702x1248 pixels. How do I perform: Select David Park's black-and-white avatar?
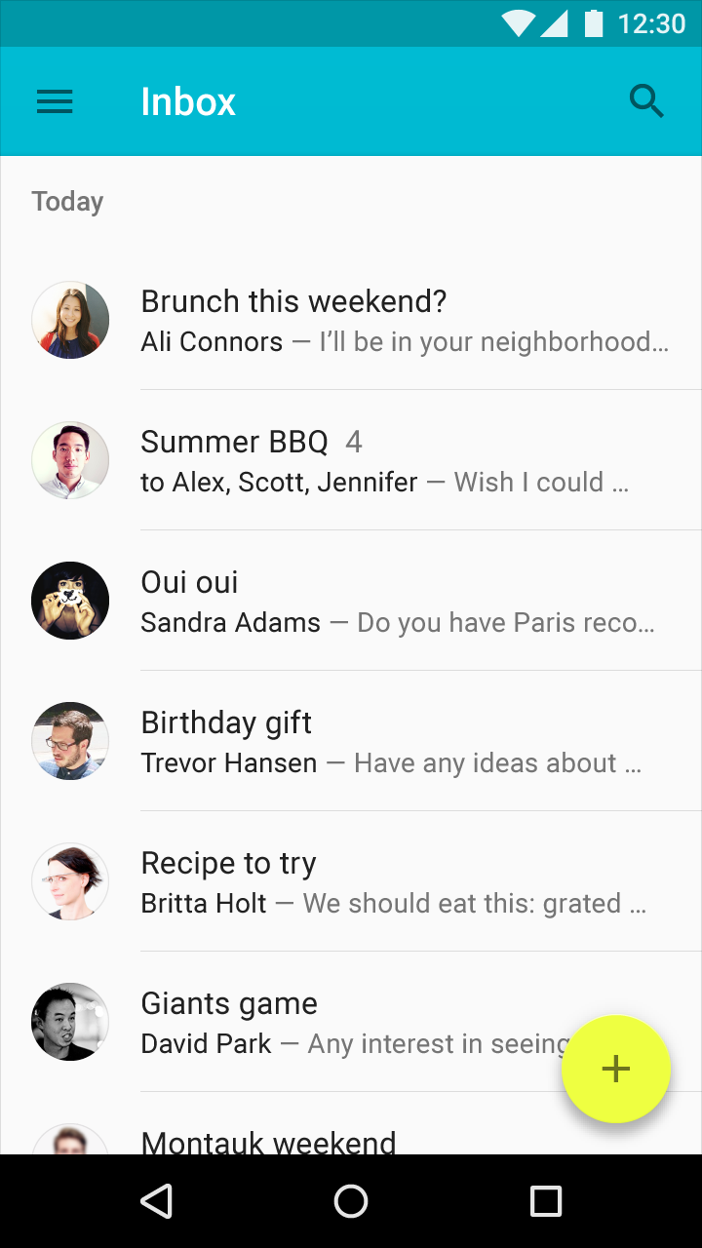[70, 1022]
